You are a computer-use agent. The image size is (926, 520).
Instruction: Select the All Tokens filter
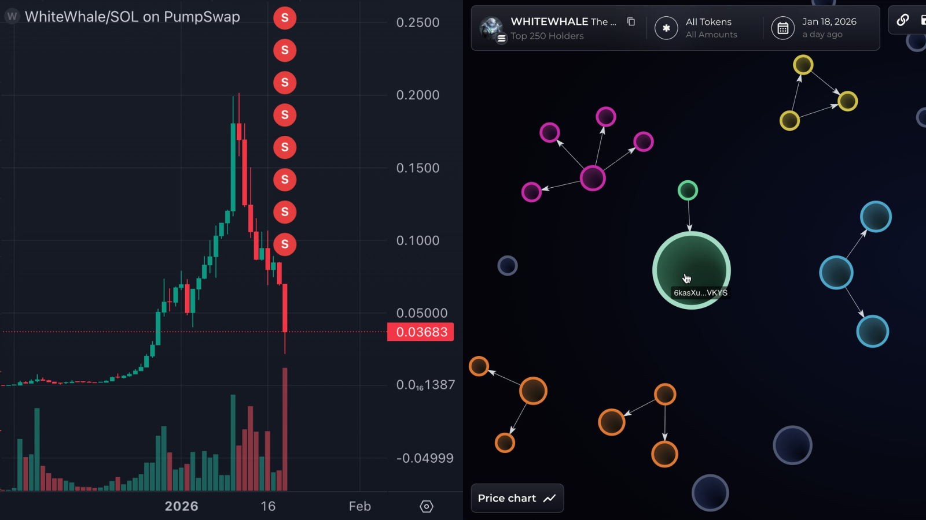click(711, 28)
